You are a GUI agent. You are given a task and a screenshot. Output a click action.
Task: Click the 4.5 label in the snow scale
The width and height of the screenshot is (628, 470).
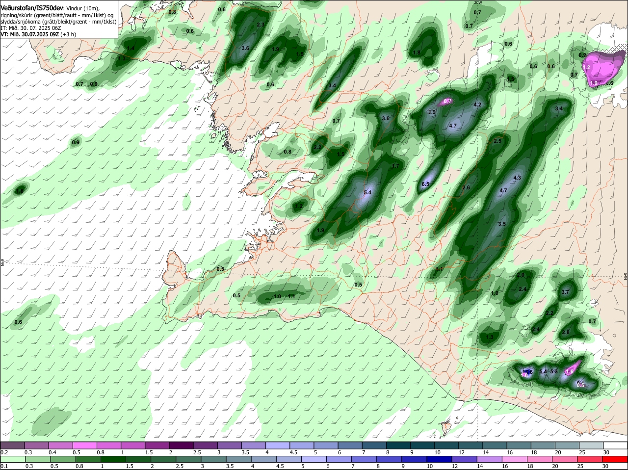(294, 452)
